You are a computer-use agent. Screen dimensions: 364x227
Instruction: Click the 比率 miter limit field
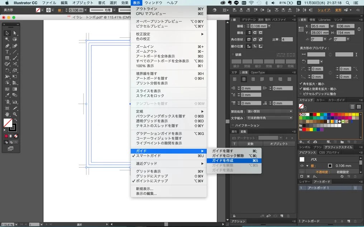(x=287, y=39)
